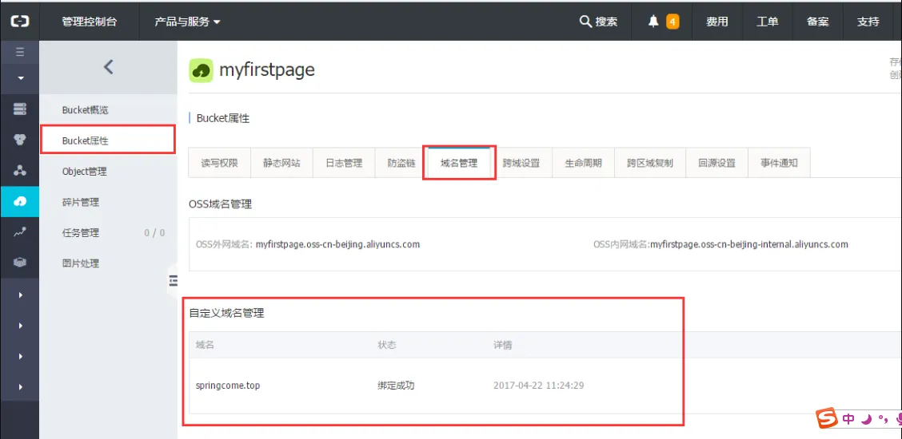Click the 详情 column header
Screen dimensions: 902x439
pos(503,345)
